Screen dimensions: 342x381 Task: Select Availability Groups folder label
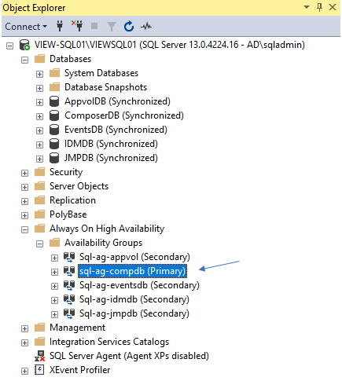coord(103,243)
